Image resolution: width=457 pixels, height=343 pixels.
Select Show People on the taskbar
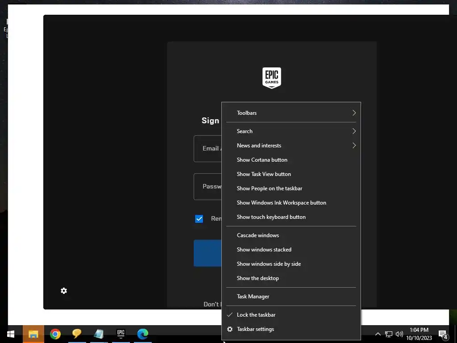291,188
